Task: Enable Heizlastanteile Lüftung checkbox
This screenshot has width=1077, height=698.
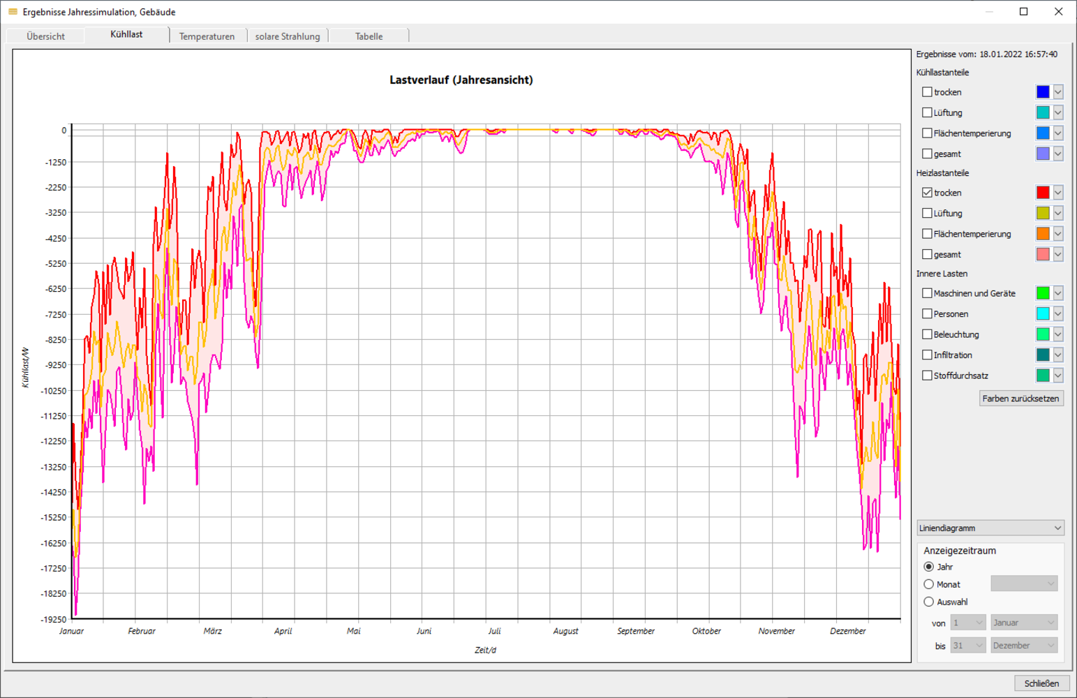Action: coord(927,213)
